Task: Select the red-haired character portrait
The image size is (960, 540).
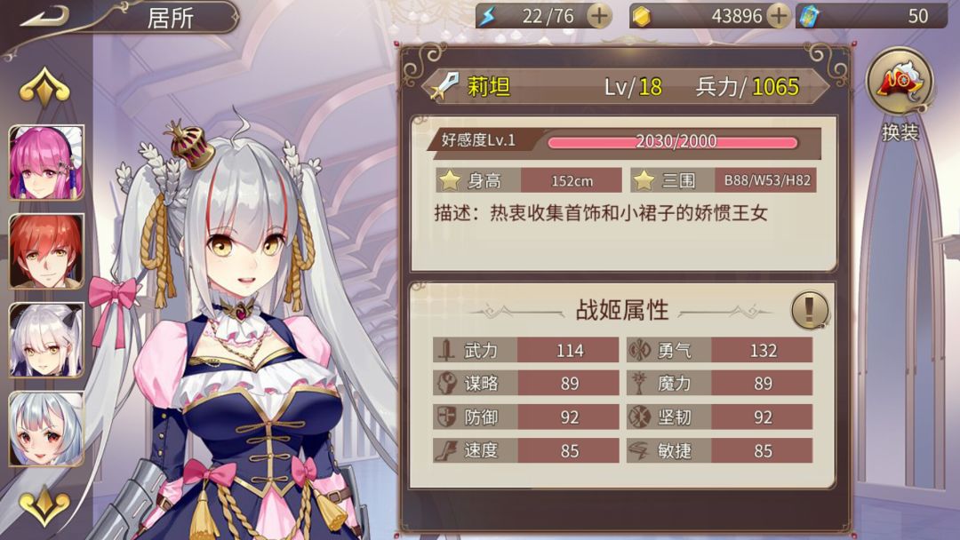Action: [46, 251]
